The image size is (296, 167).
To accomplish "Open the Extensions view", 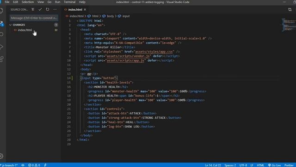I will click(x=1, y=59).
